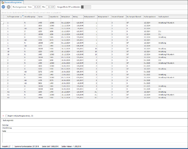Click Auftragsnummer 'A1' in the Konto 1200 row
Viewport: 188px width, 149px height.
click(x=8, y=92)
